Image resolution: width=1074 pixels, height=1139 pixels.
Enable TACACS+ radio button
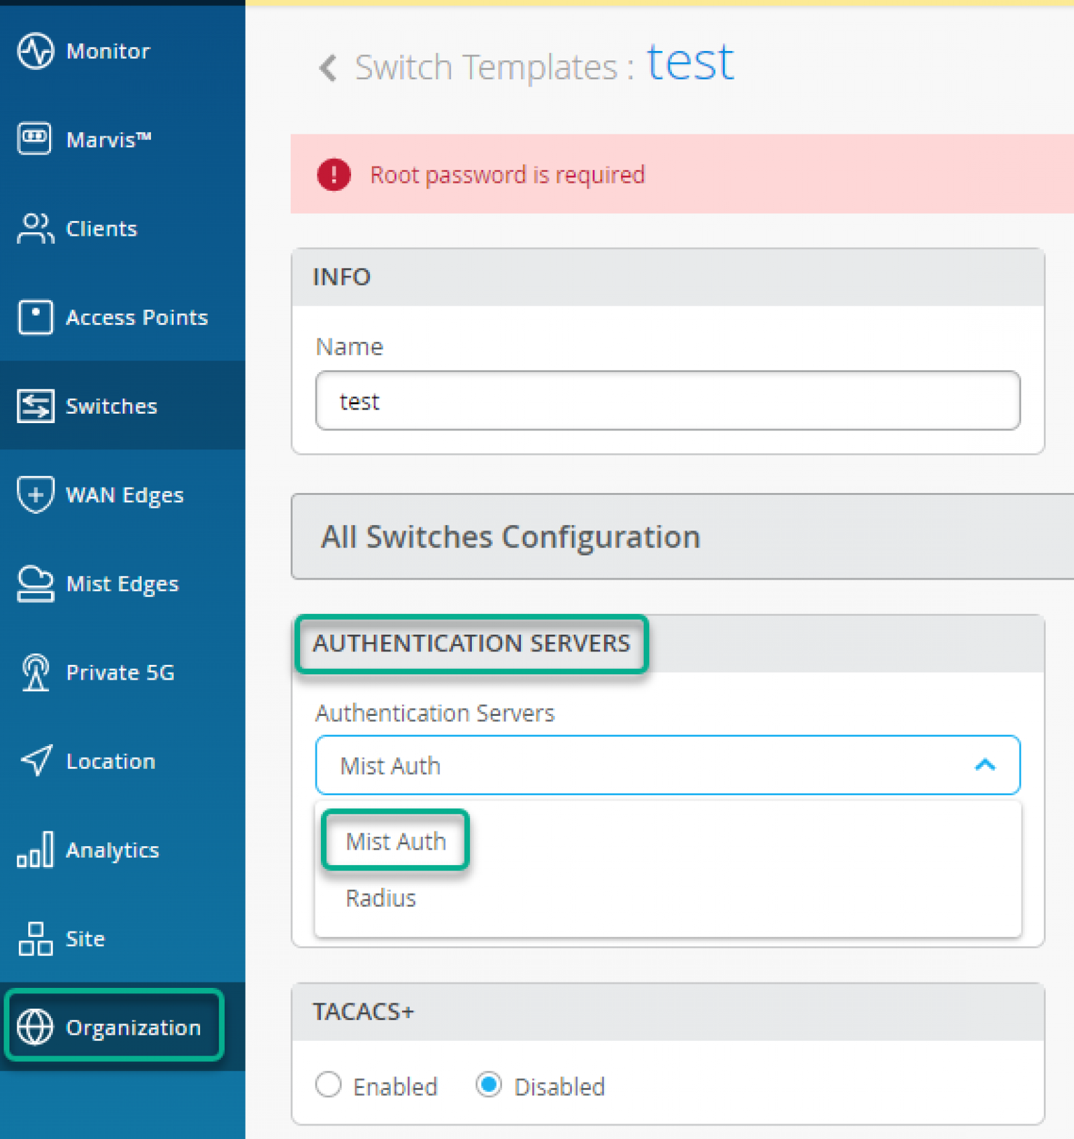click(328, 1085)
